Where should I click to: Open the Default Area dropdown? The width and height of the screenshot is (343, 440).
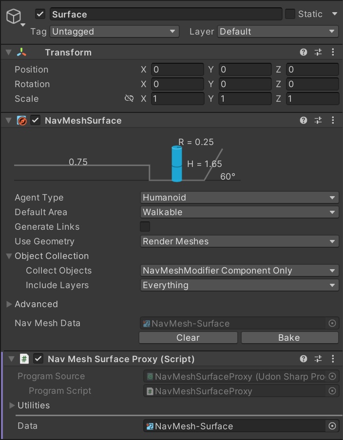coord(239,212)
